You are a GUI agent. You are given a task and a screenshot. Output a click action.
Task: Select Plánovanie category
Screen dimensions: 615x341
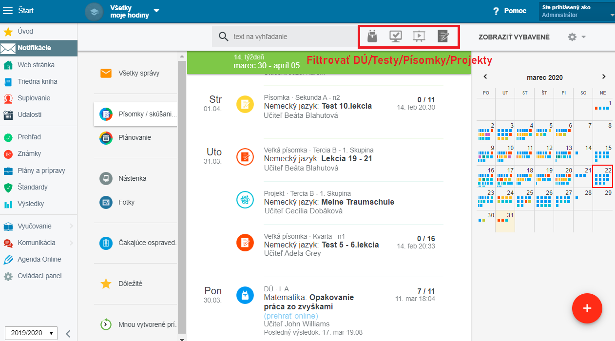[x=135, y=138]
